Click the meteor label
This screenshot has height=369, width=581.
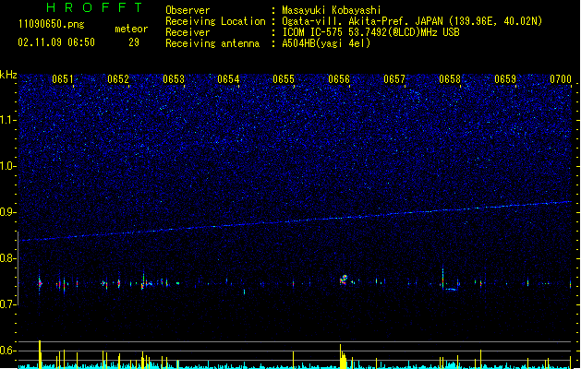pyautogui.click(x=131, y=29)
